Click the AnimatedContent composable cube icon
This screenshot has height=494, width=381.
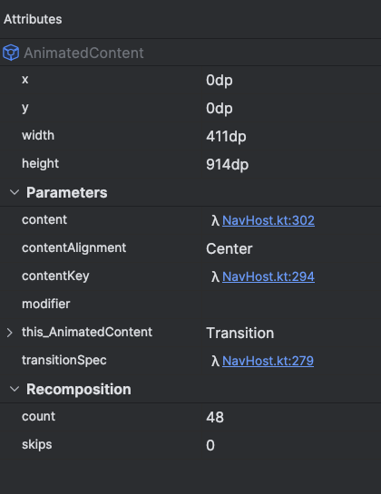(x=11, y=53)
